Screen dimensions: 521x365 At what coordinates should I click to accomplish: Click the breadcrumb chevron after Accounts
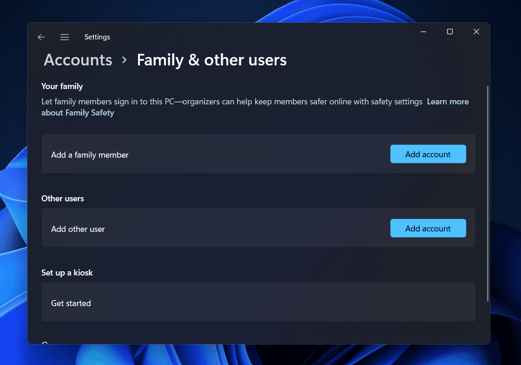tap(125, 60)
